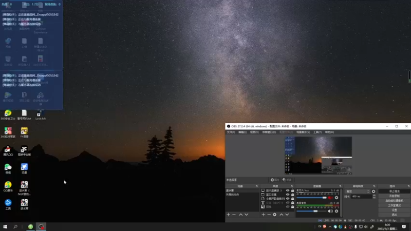The width and height of the screenshot is (411, 231).
Task: Click the studio mode button 工作室模式
Action: coord(394,205)
